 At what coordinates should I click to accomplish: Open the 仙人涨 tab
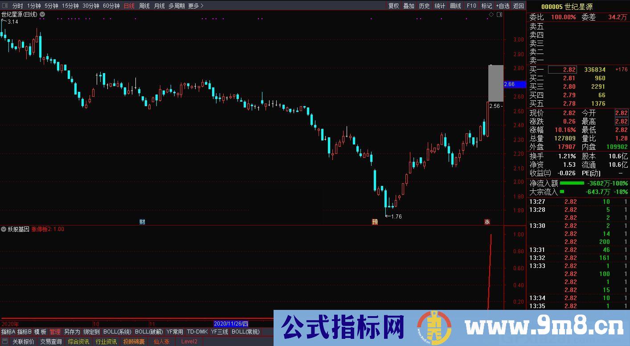[x=161, y=342]
